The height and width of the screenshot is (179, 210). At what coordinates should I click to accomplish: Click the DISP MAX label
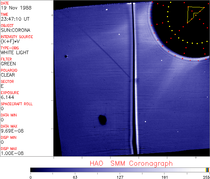coord(9,149)
